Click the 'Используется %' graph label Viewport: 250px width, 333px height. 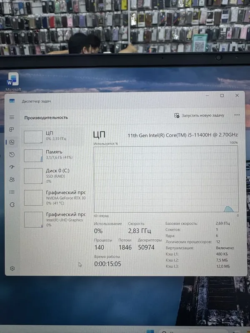click(x=106, y=144)
